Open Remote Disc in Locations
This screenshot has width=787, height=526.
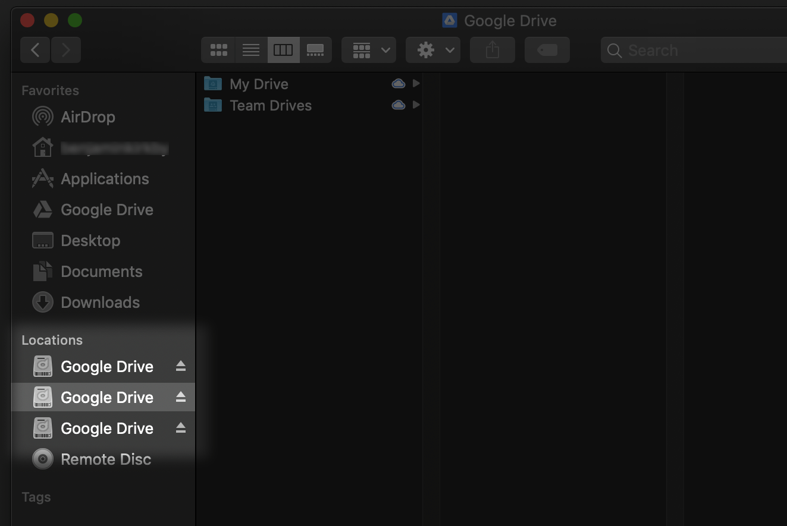(103, 459)
